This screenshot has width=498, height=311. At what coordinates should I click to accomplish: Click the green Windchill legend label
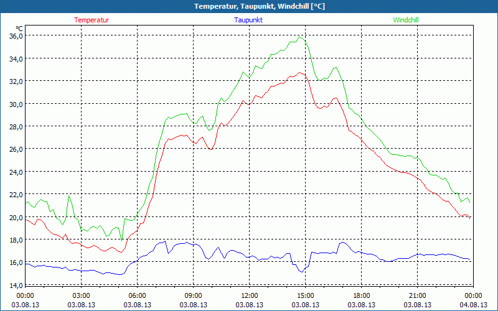coord(406,20)
